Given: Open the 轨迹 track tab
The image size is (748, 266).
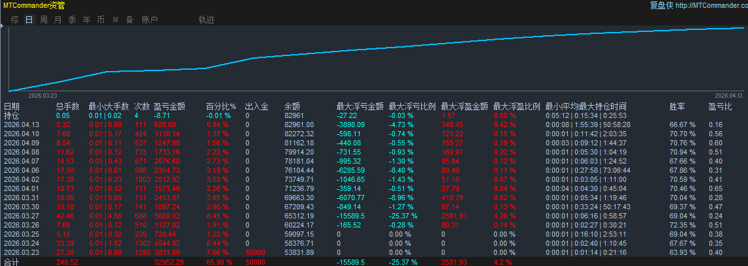Looking at the screenshot, I should coord(206,20).
